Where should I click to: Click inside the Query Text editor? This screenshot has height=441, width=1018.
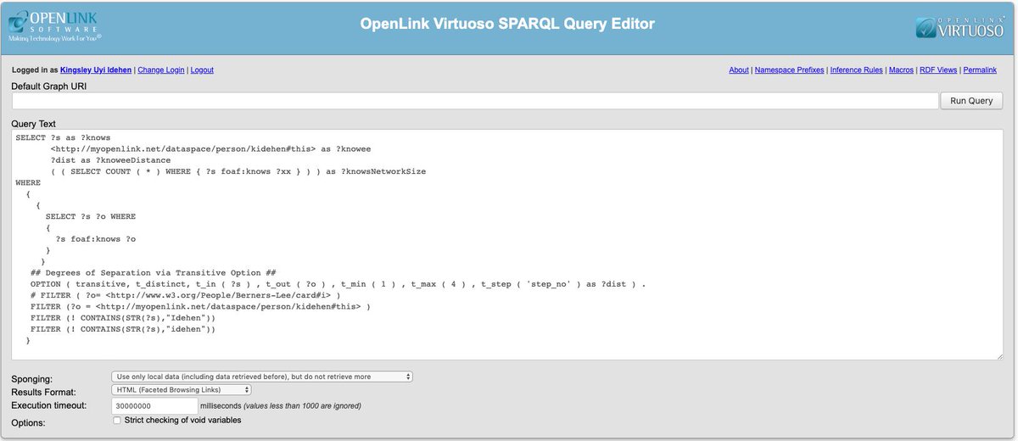click(507, 244)
